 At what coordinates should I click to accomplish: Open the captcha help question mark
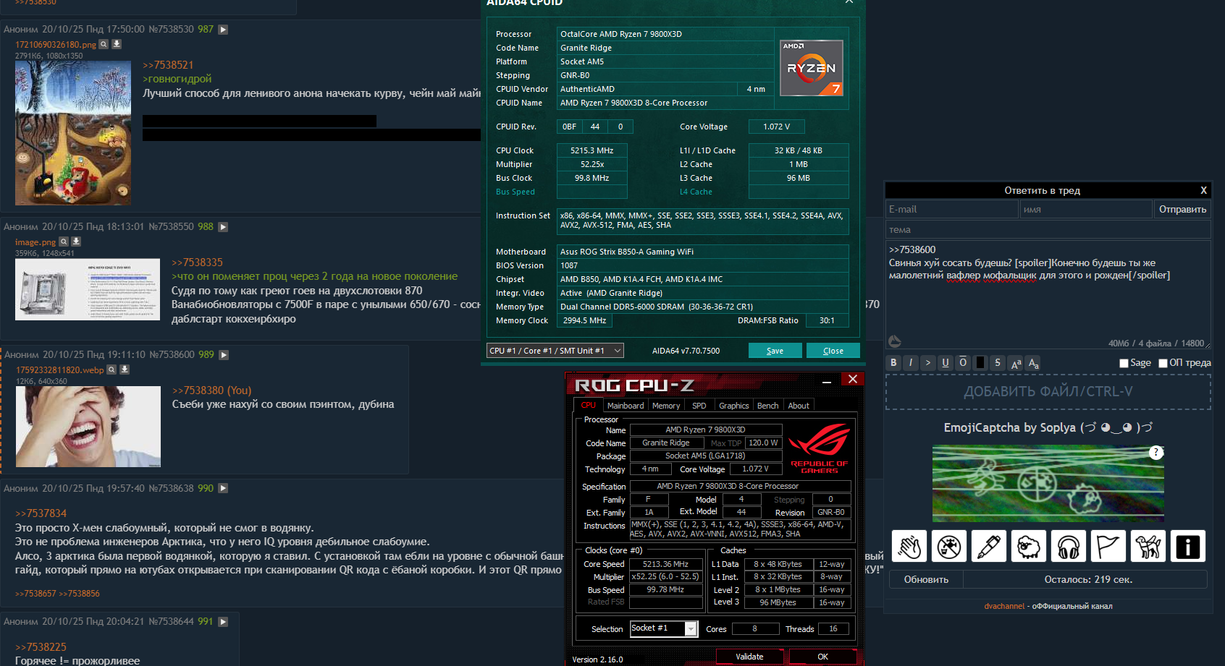pos(1156,453)
